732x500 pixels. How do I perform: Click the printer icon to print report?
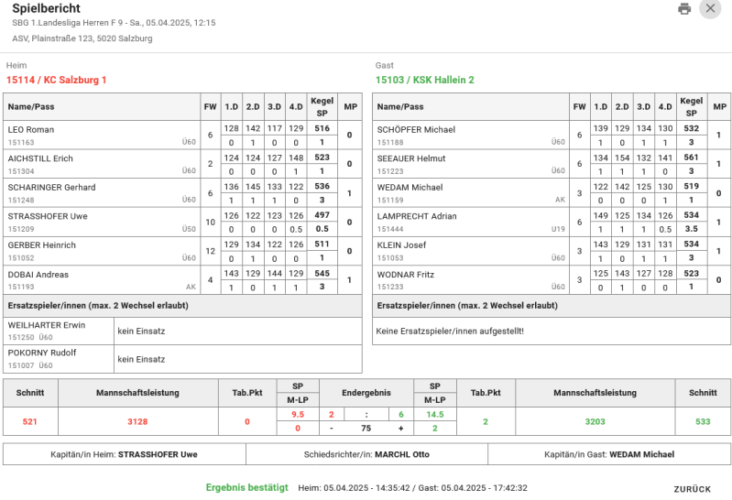(684, 8)
